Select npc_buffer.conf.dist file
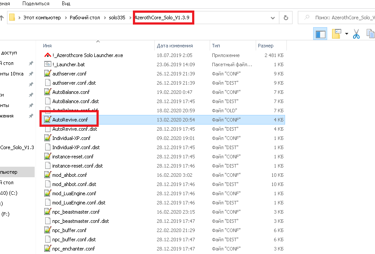The height and width of the screenshot is (254, 375). (74, 240)
